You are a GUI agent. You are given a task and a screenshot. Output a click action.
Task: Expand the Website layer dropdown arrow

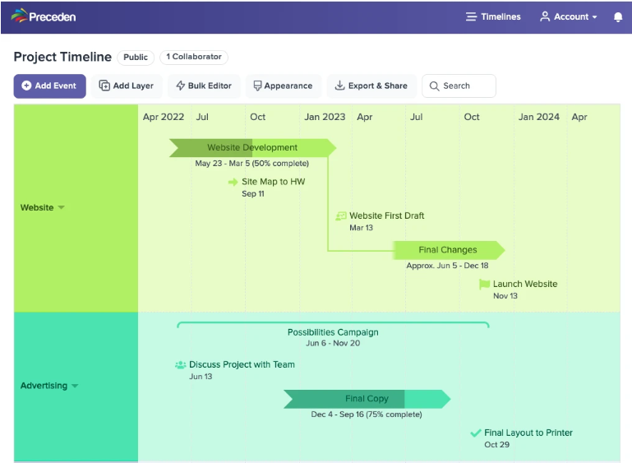point(62,208)
